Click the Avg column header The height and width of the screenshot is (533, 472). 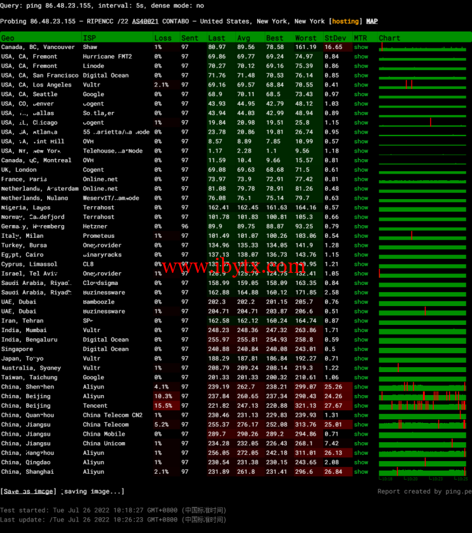244,38
